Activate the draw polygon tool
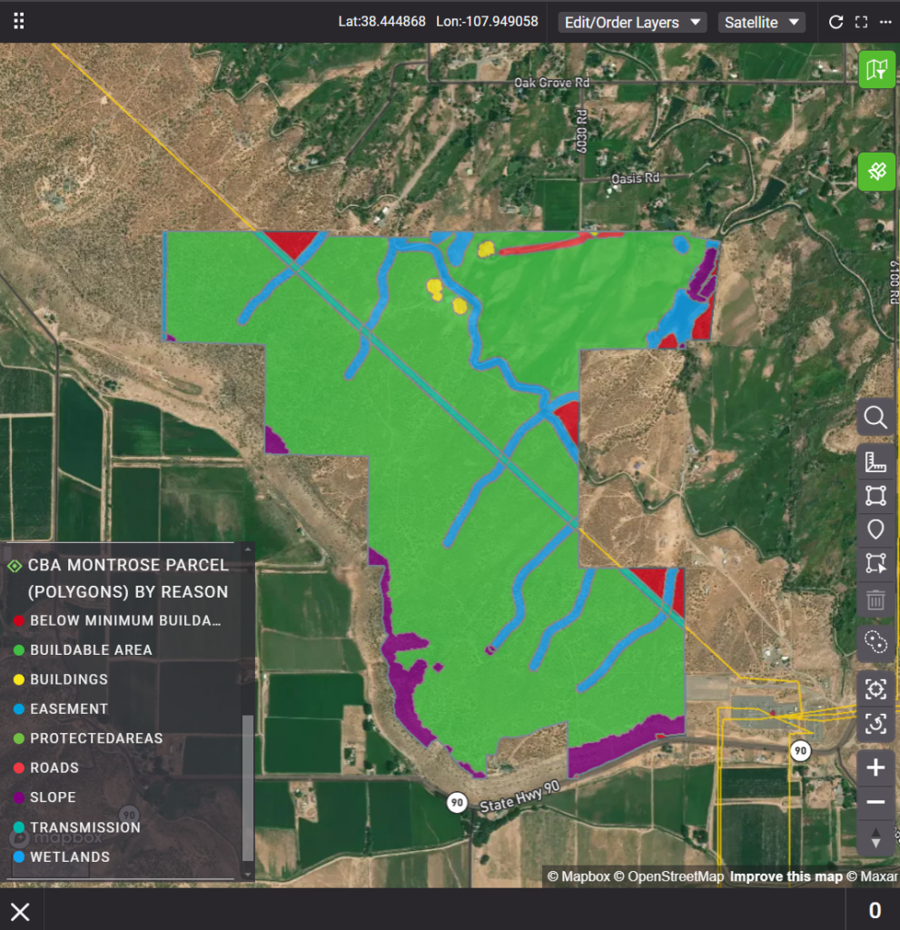The width and height of the screenshot is (900, 930). [x=875, y=496]
